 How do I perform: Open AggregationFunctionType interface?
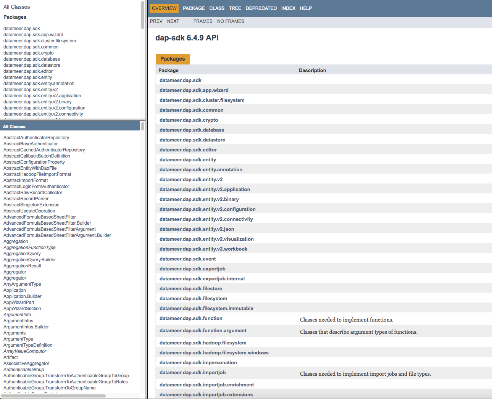click(29, 248)
